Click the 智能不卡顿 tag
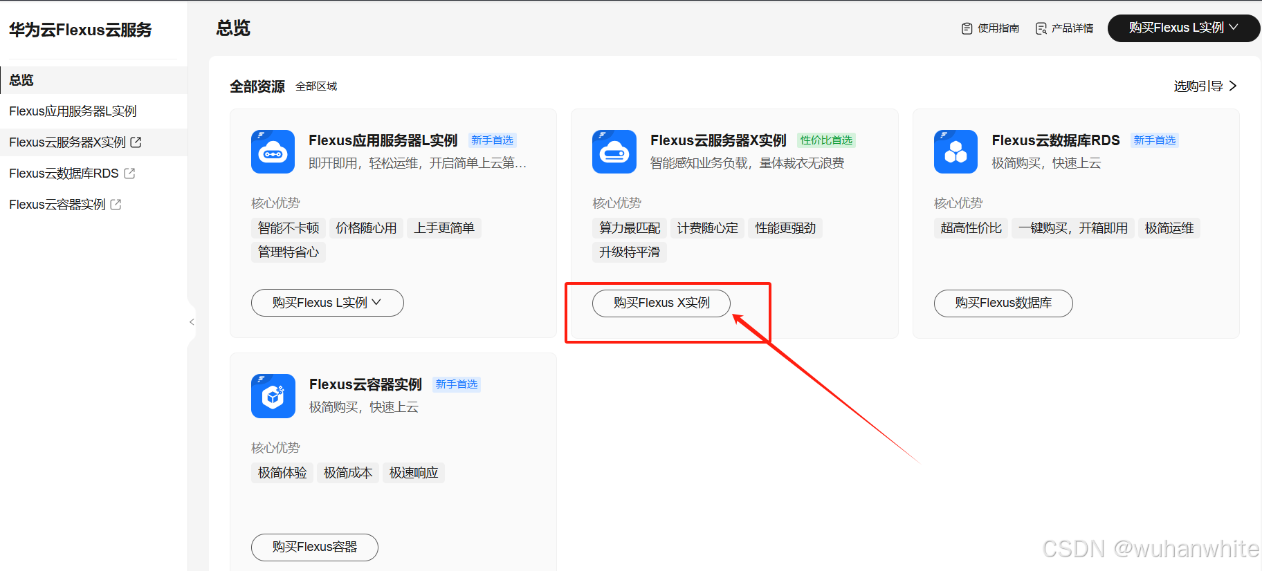 [289, 228]
